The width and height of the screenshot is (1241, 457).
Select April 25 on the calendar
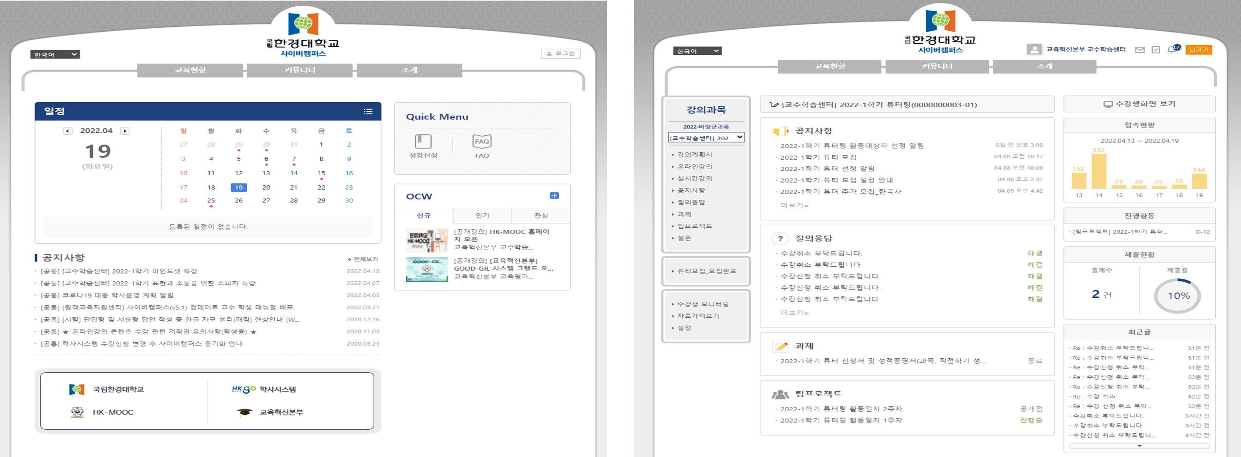pos(211,201)
